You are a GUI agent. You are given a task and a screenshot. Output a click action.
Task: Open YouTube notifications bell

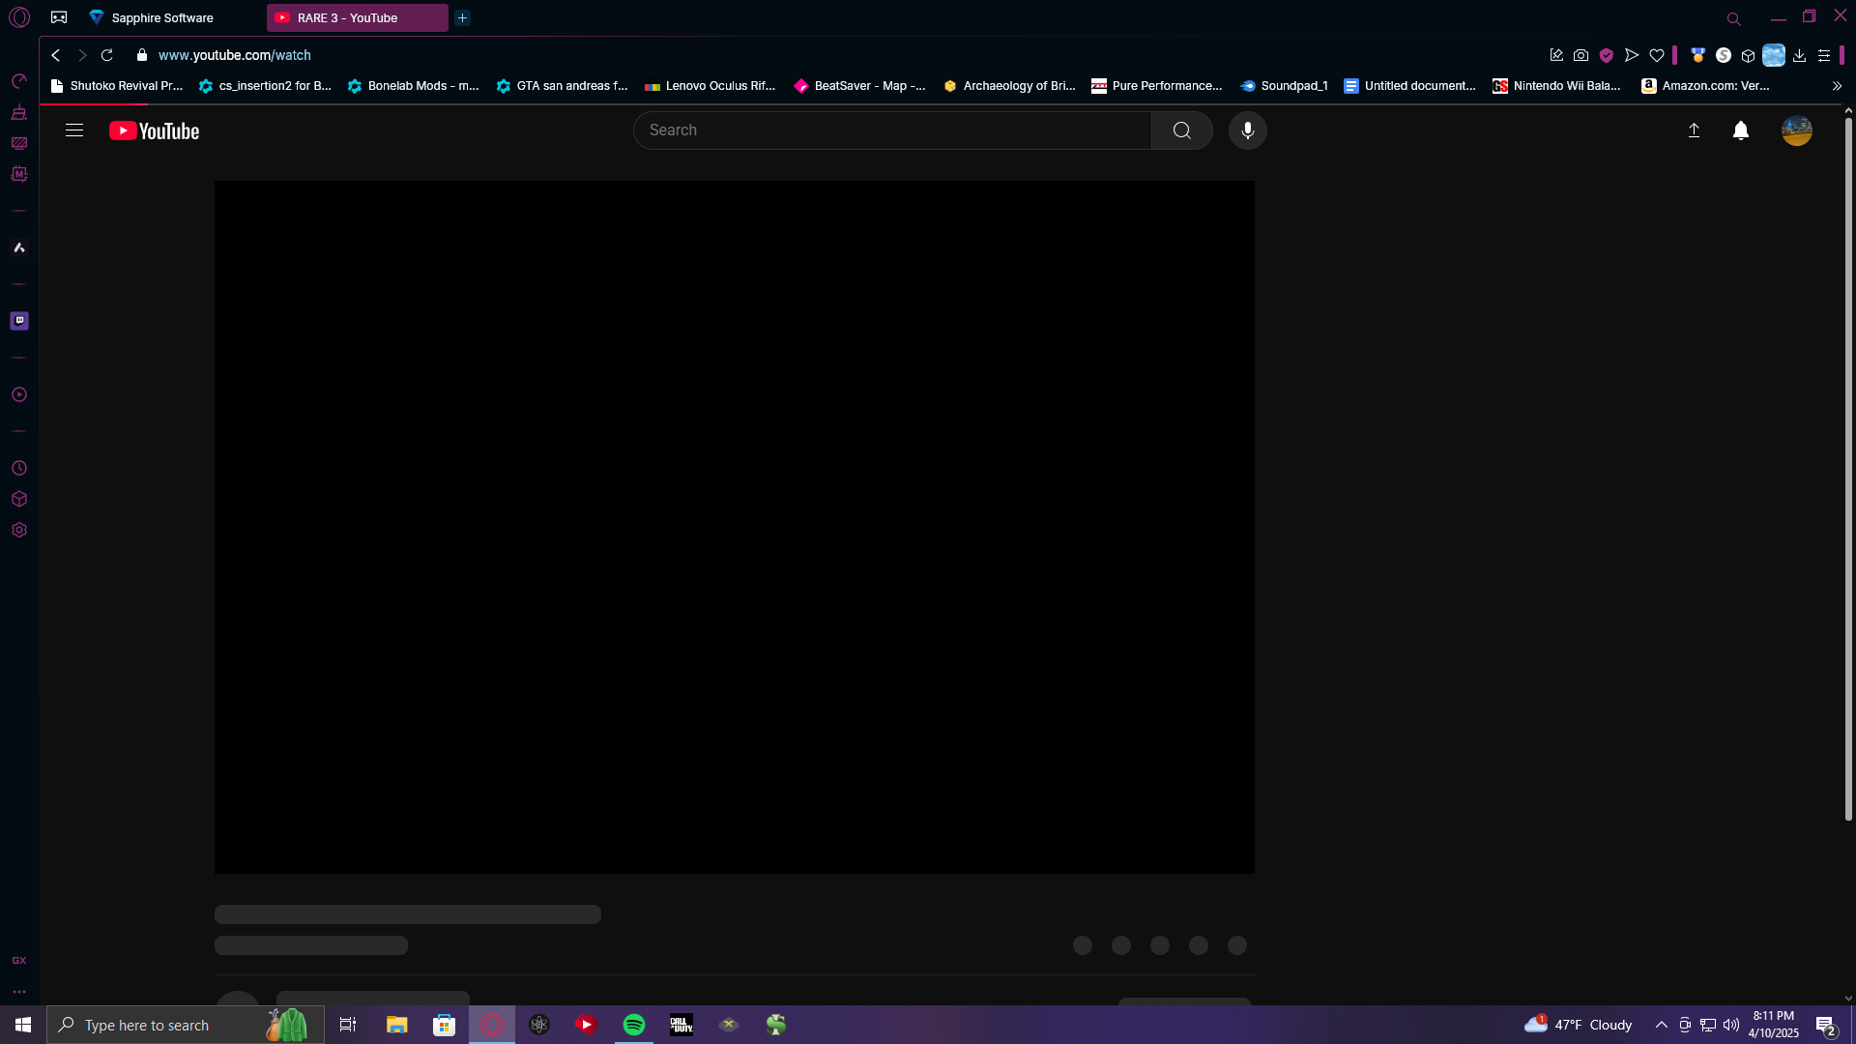click(1740, 130)
